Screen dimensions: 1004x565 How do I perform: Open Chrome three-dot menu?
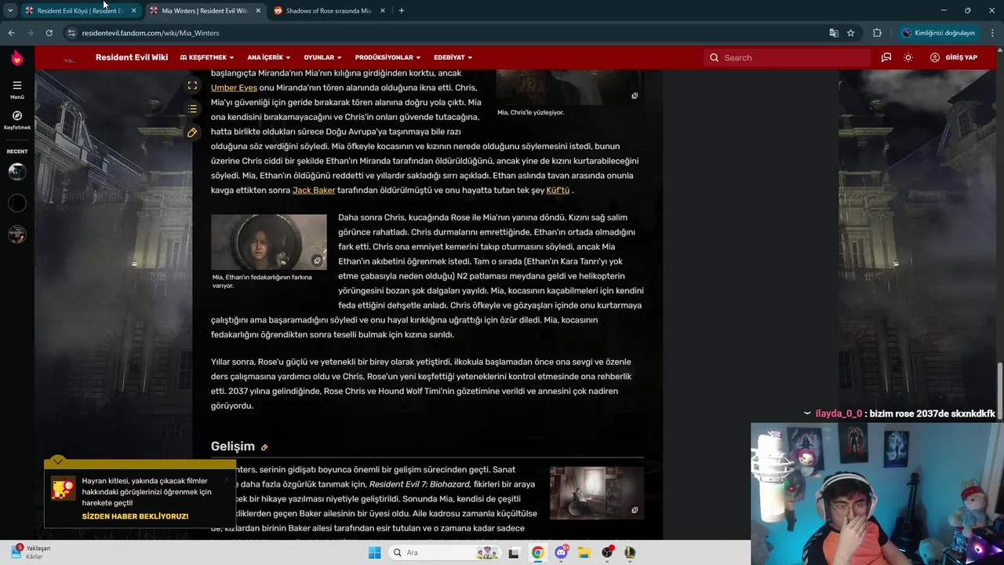tap(992, 33)
